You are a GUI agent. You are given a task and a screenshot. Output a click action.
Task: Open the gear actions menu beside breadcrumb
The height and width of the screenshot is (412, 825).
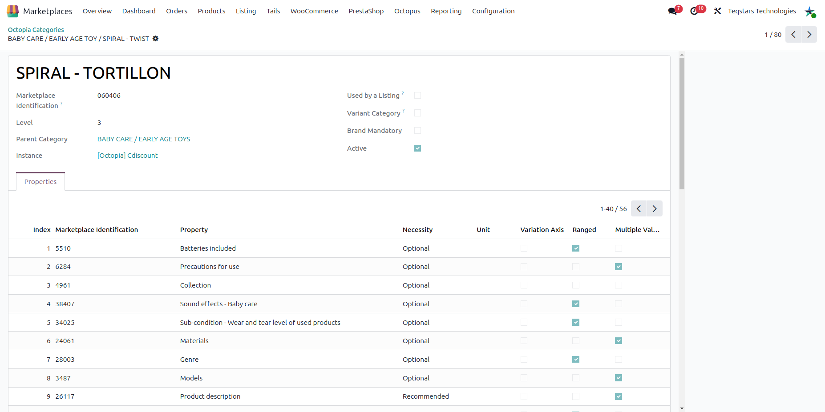point(155,39)
